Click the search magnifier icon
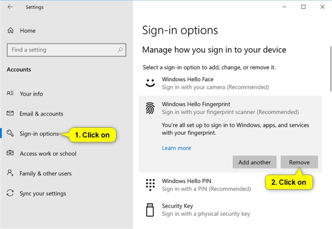The height and width of the screenshot is (229, 332). click(x=120, y=50)
